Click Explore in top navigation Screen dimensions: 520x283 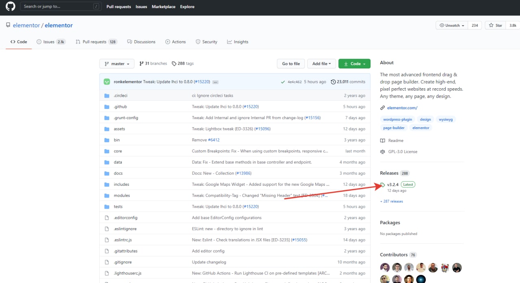point(187,7)
